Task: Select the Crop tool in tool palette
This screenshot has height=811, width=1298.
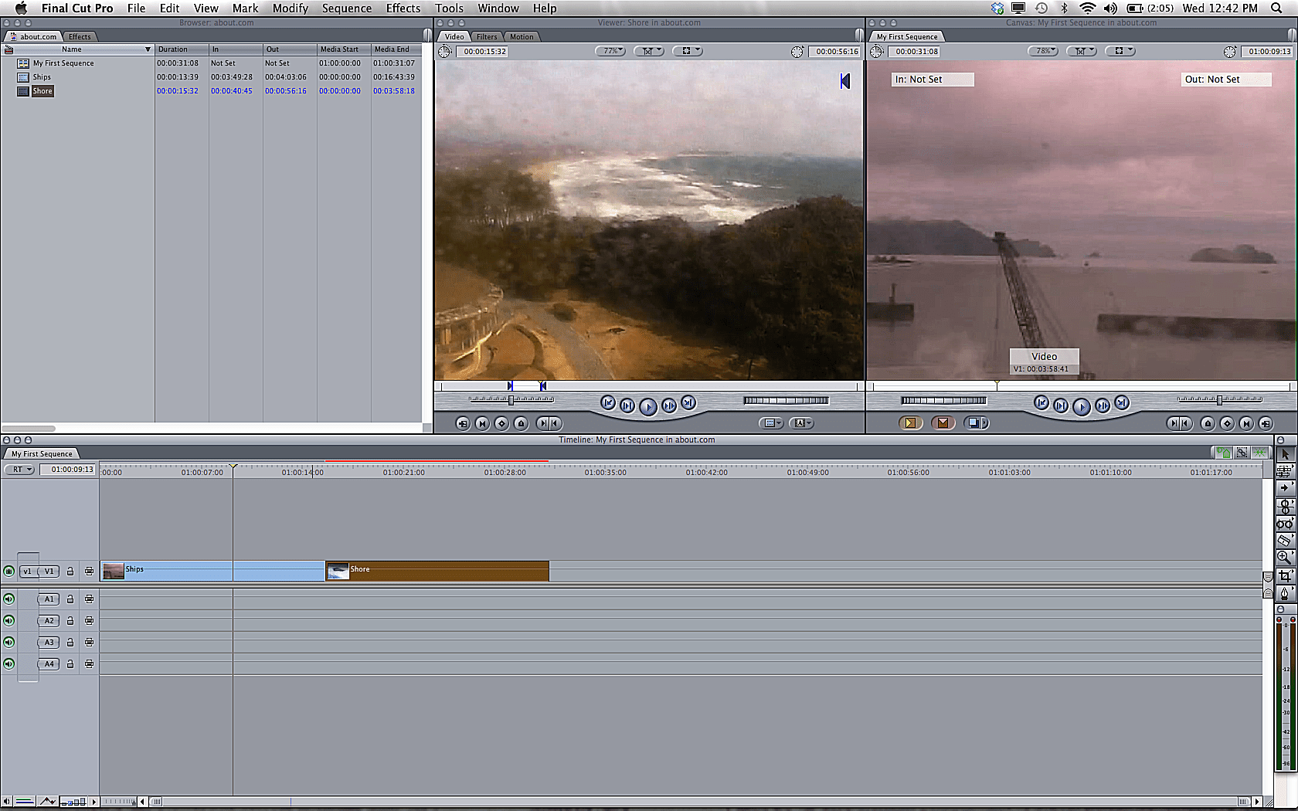Action: [1285, 575]
